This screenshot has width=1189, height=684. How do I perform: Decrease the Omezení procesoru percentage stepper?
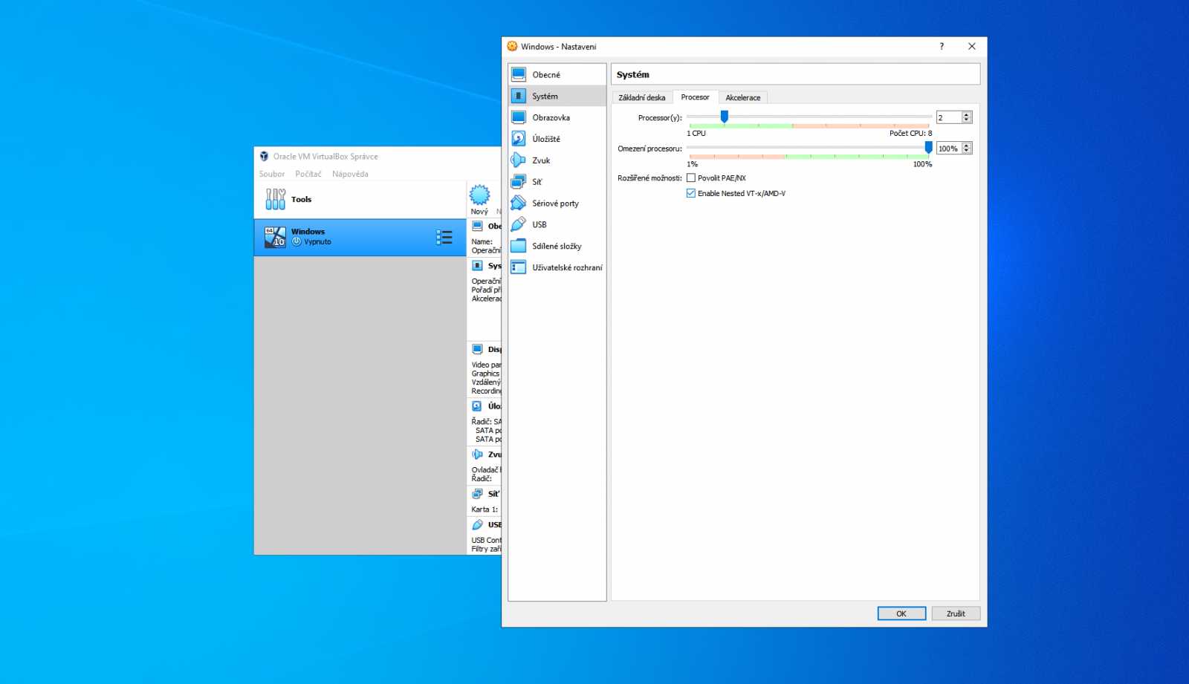point(967,151)
